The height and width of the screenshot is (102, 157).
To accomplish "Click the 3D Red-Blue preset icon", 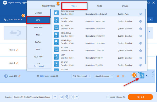I will click(56, 35).
